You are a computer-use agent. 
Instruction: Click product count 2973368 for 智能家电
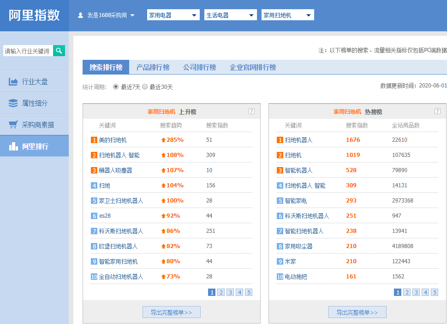403,201
